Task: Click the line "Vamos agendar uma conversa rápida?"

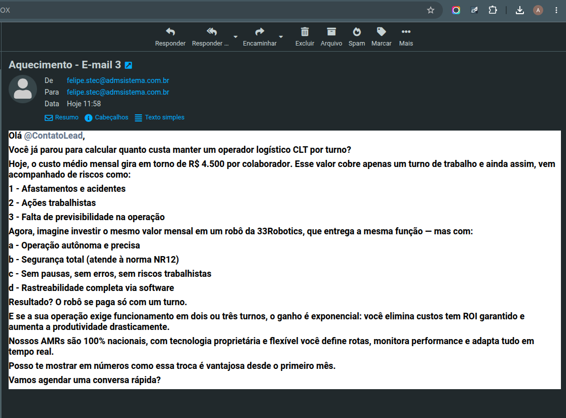Action: point(85,380)
